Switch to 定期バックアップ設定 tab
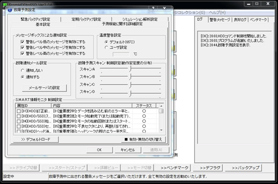278x184 pixels. pyautogui.click(x=86, y=19)
